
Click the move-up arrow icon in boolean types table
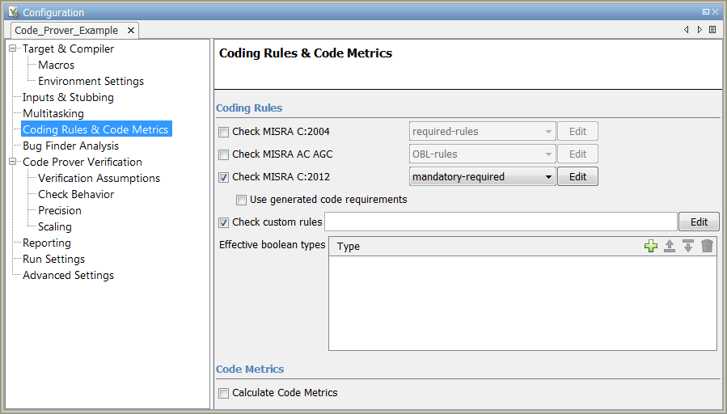coord(670,246)
